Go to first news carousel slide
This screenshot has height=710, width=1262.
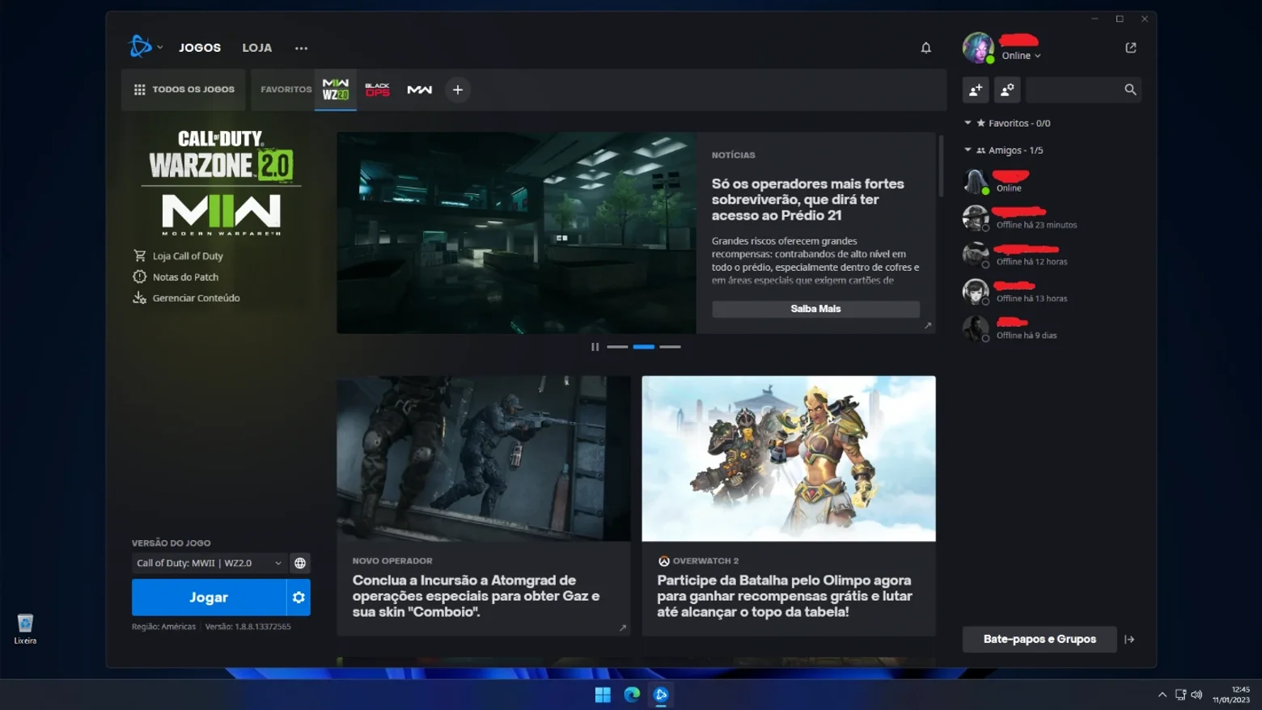617,347
